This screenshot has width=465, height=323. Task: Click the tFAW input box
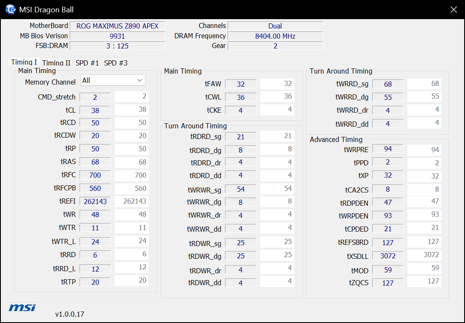tap(240, 84)
